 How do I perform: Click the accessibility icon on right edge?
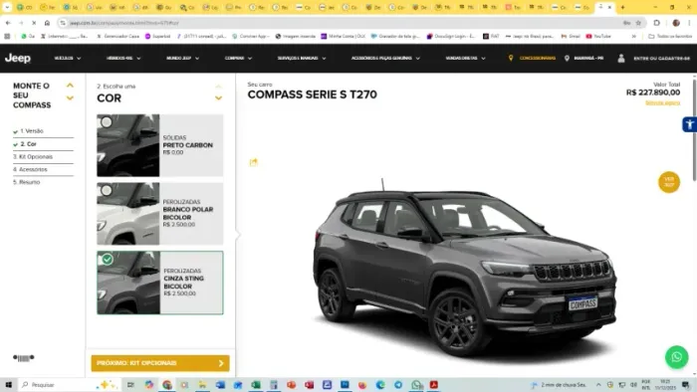689,124
